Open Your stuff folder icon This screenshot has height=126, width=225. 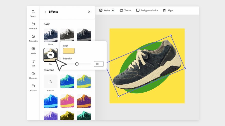click(33, 24)
